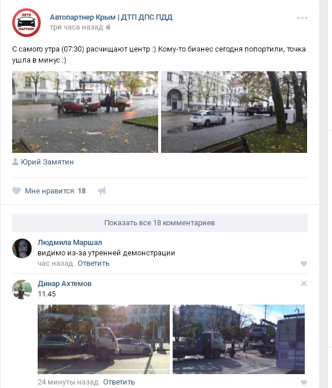This screenshot has height=388, width=332.
Task: View comment photo with white tow truck
Action: coord(104,339)
